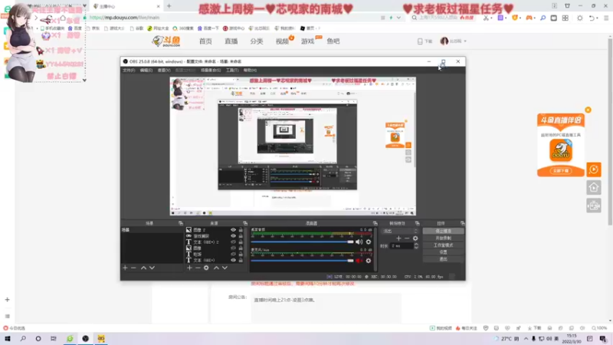613x345 pixels.
Task: Remove selected source with sources minus button
Action: point(198,268)
